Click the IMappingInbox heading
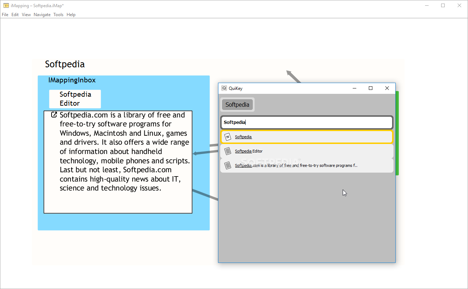The width and height of the screenshot is (468, 289). click(x=72, y=80)
